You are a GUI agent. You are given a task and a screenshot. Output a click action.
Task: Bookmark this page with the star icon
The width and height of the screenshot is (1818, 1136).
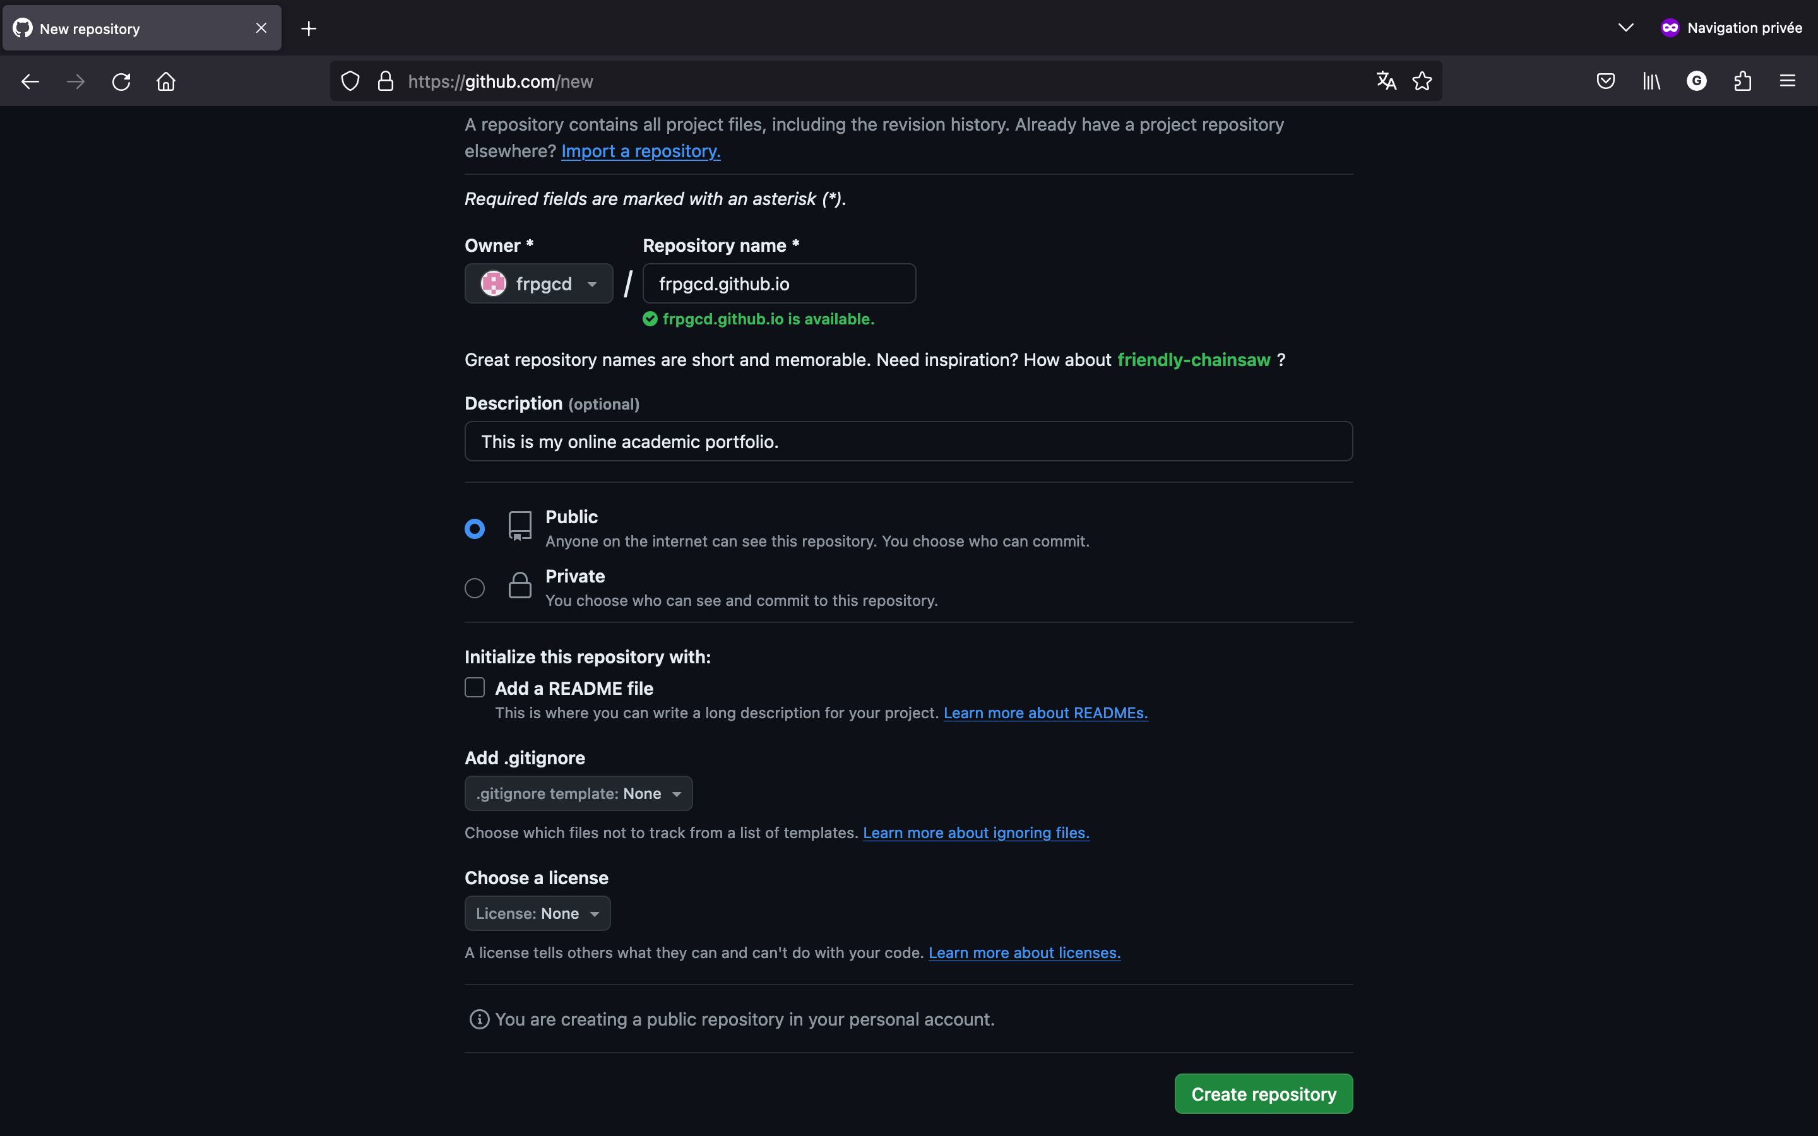point(1422,81)
